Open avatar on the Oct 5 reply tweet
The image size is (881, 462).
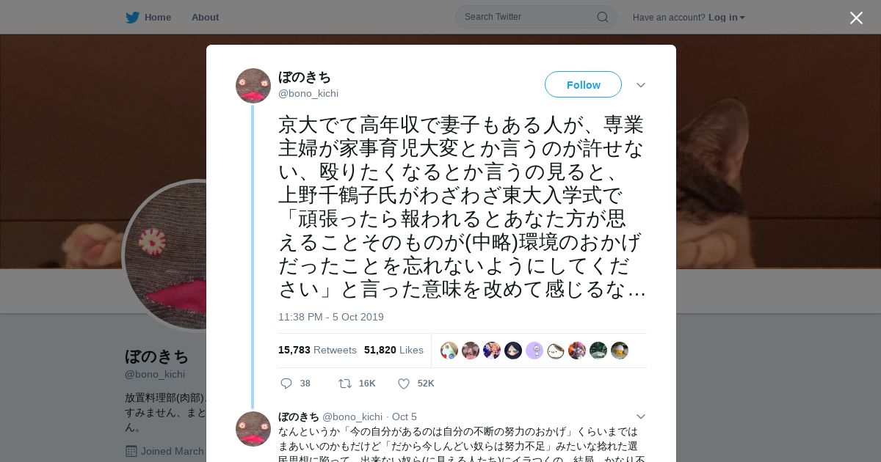[x=253, y=429]
